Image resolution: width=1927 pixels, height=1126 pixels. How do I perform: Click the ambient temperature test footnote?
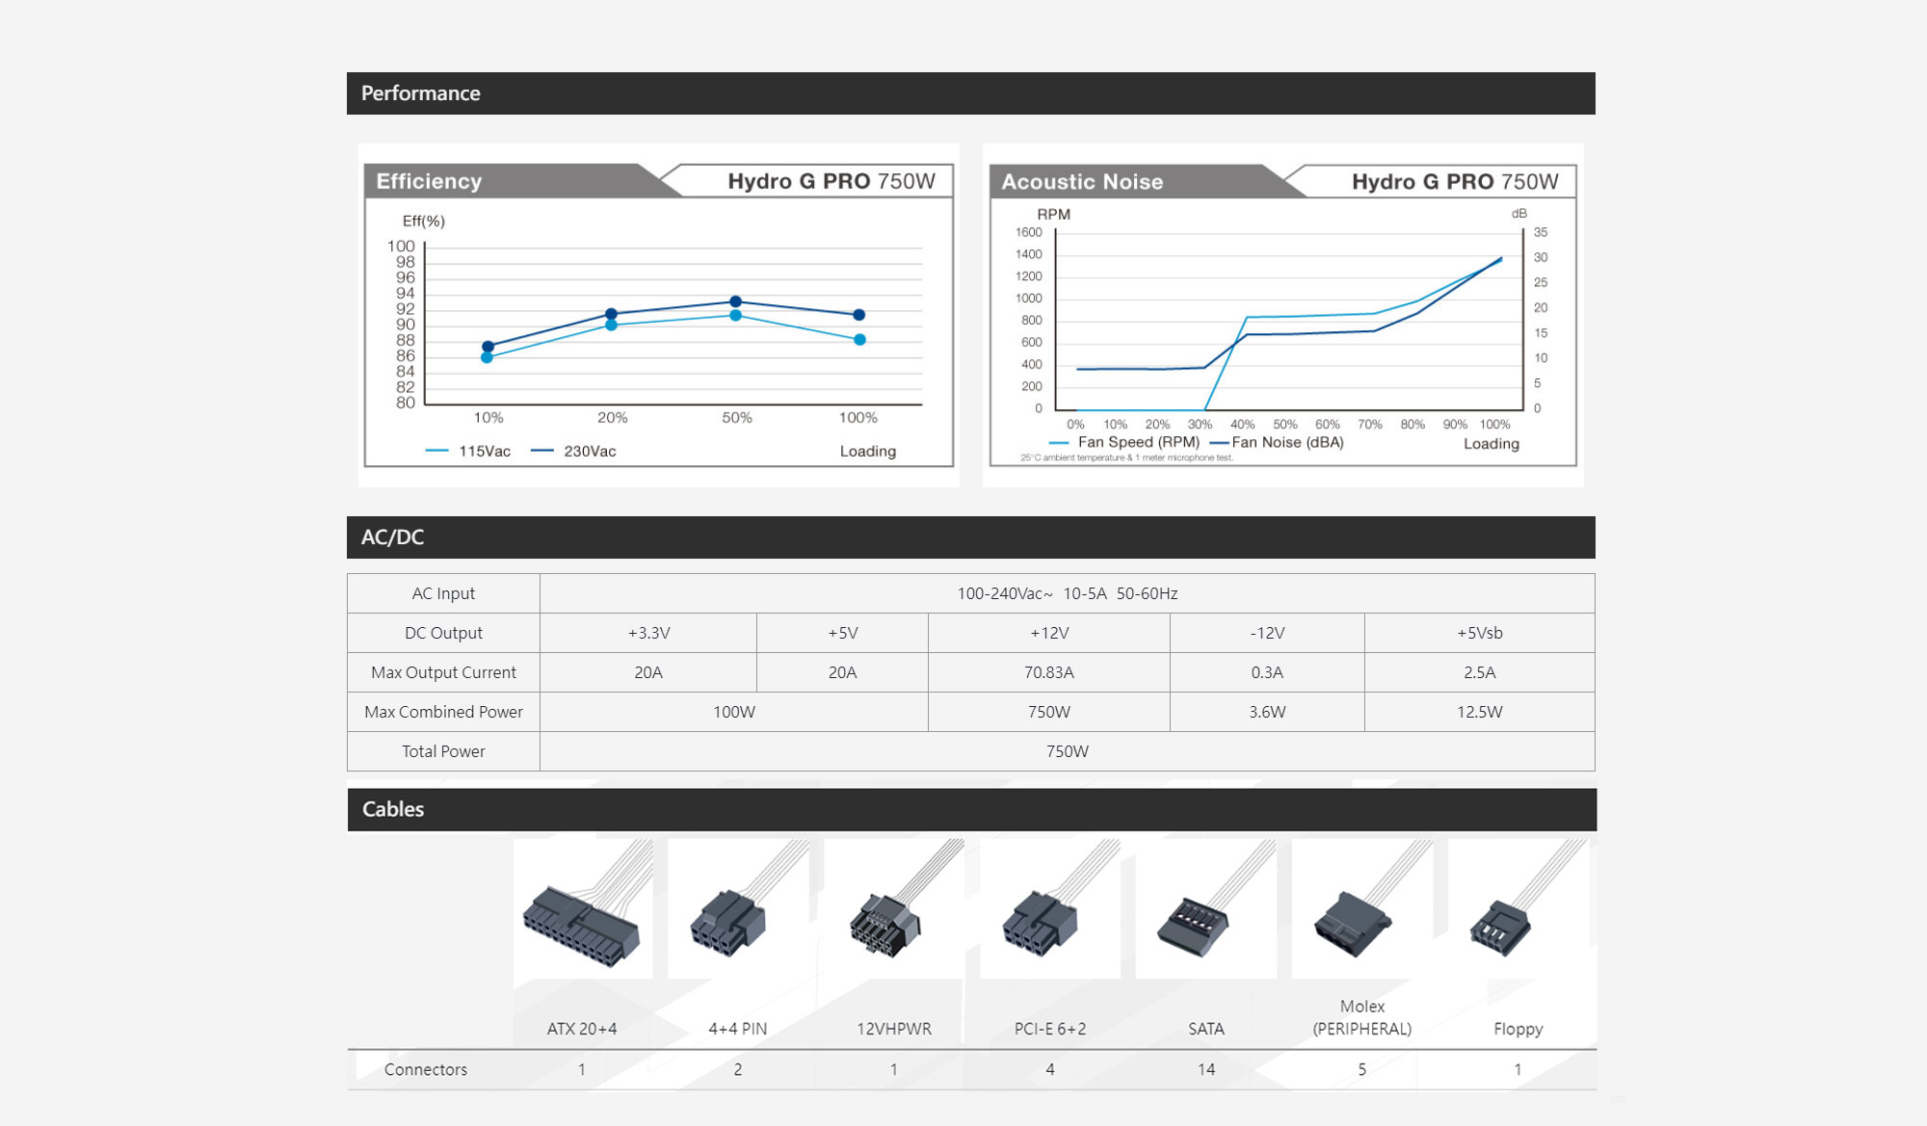click(x=1126, y=458)
